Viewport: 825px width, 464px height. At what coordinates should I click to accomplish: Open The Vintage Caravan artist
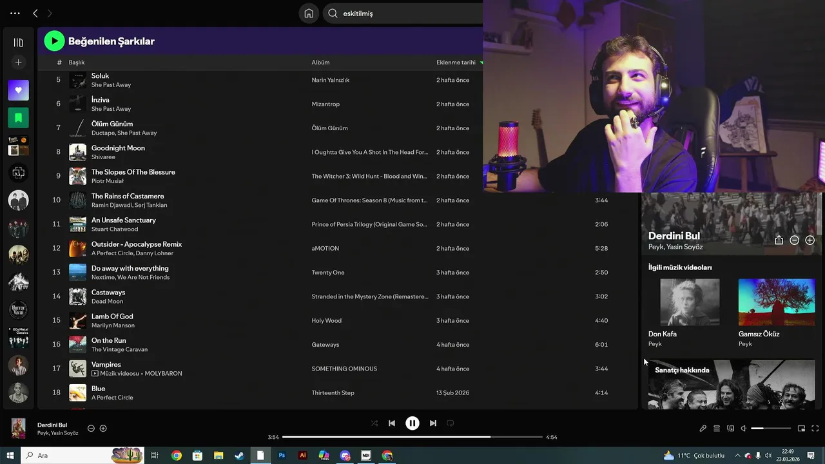119,349
